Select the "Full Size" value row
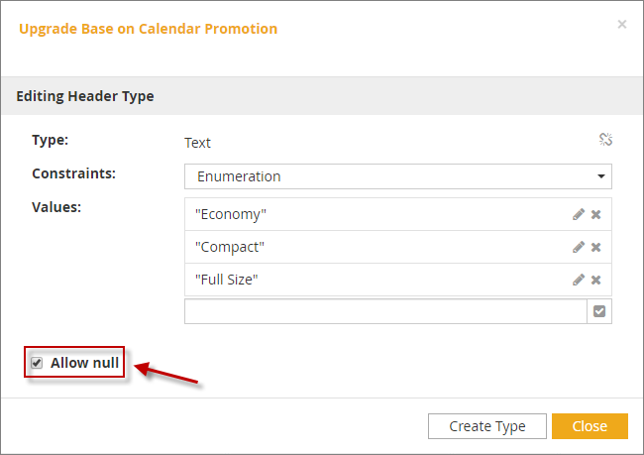Image resolution: width=644 pixels, height=455 pixels. coord(376,280)
